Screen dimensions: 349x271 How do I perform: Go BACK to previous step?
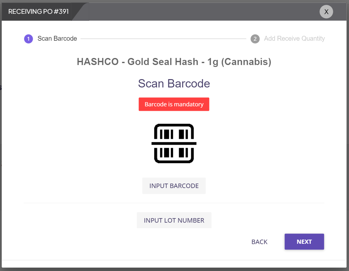tap(259, 242)
